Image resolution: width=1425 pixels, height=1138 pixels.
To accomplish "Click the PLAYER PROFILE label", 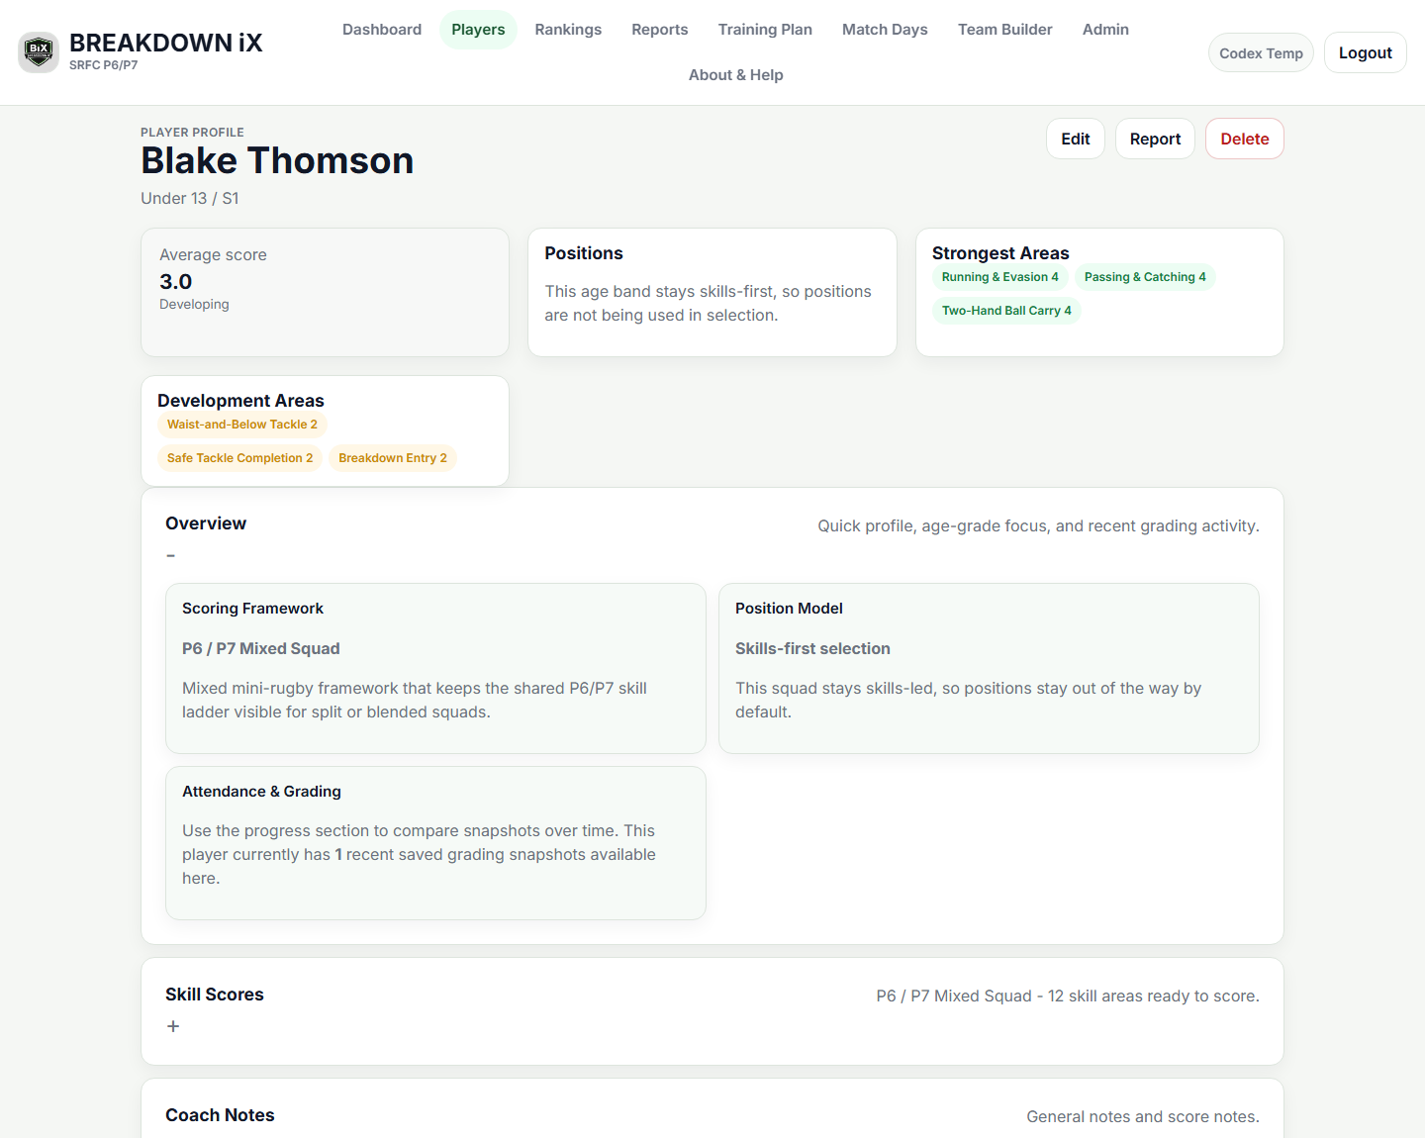I will pos(192,133).
